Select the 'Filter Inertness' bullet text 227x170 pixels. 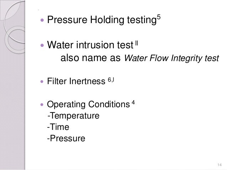point(76,81)
